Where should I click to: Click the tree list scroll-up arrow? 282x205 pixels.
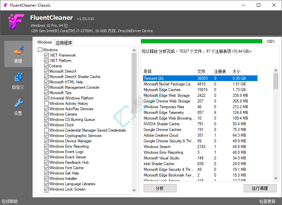tap(134, 50)
